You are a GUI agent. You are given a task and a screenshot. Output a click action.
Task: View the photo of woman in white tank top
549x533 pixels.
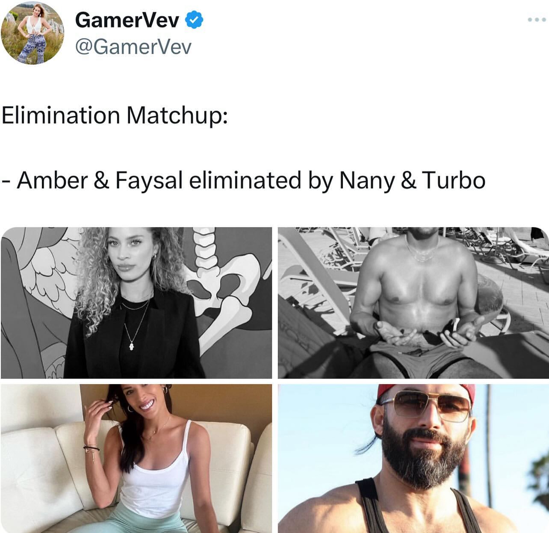(x=136, y=458)
